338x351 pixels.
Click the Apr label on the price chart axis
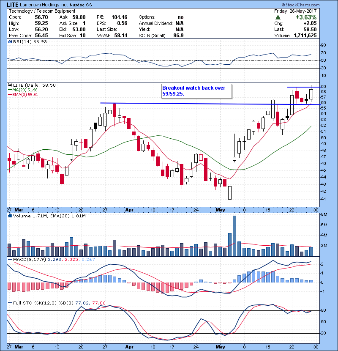129,210
